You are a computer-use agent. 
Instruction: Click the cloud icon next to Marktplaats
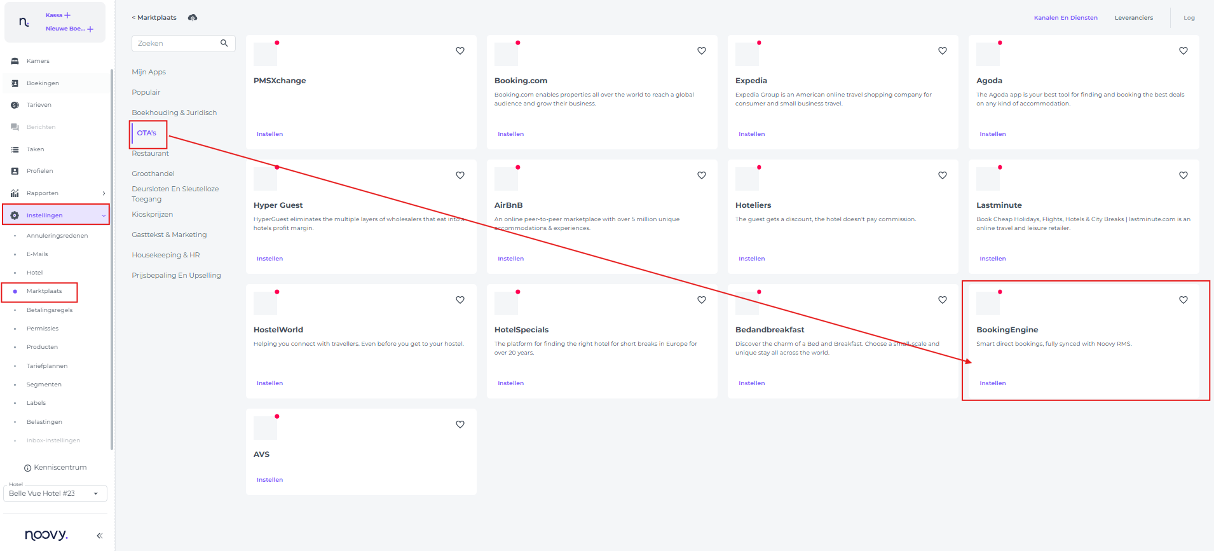193,18
